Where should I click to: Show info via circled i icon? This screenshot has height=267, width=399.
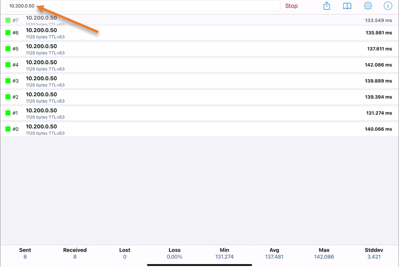point(388,6)
